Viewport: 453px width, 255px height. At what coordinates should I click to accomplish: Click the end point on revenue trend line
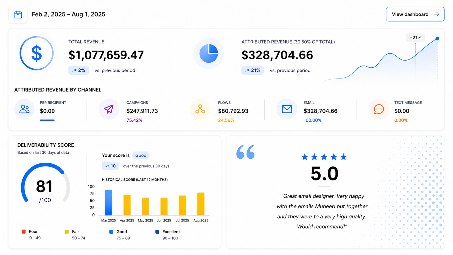coord(437,38)
